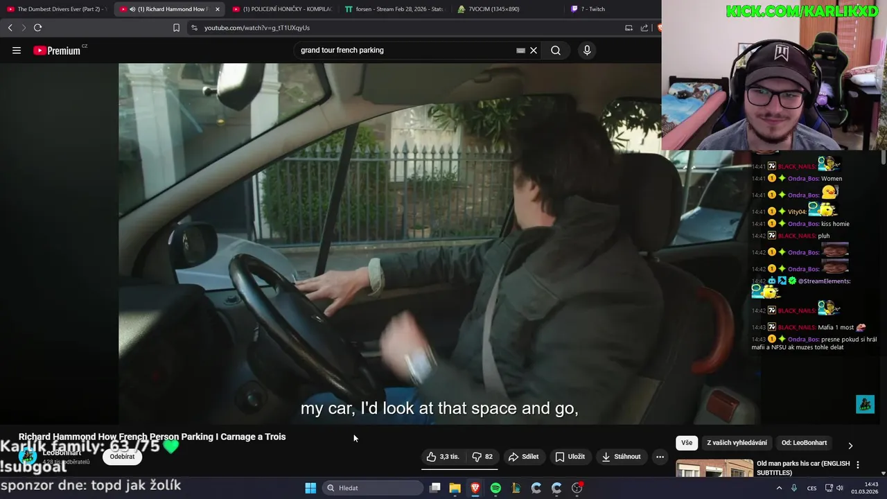Open Old man parks his car video
887x499 pixels.
tap(803, 468)
